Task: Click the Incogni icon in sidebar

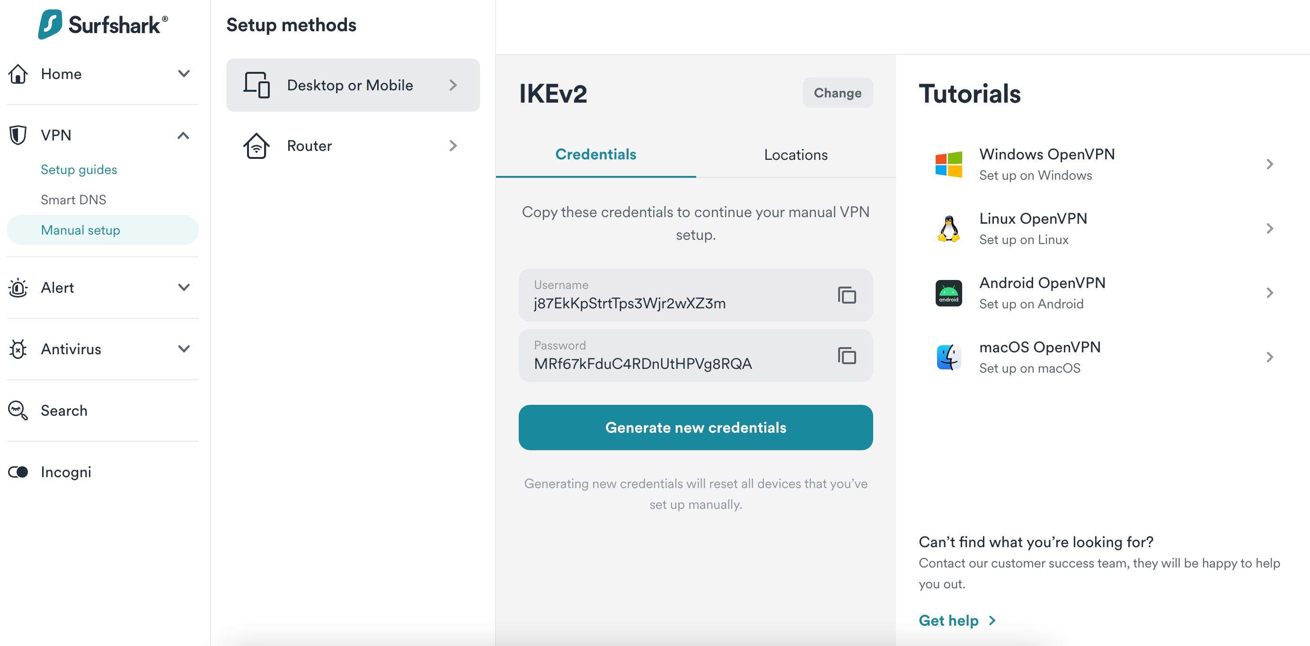Action: pos(18,471)
